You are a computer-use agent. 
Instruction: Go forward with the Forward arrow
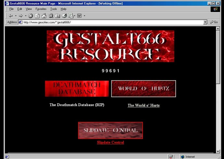pyautogui.click(x=21, y=16)
